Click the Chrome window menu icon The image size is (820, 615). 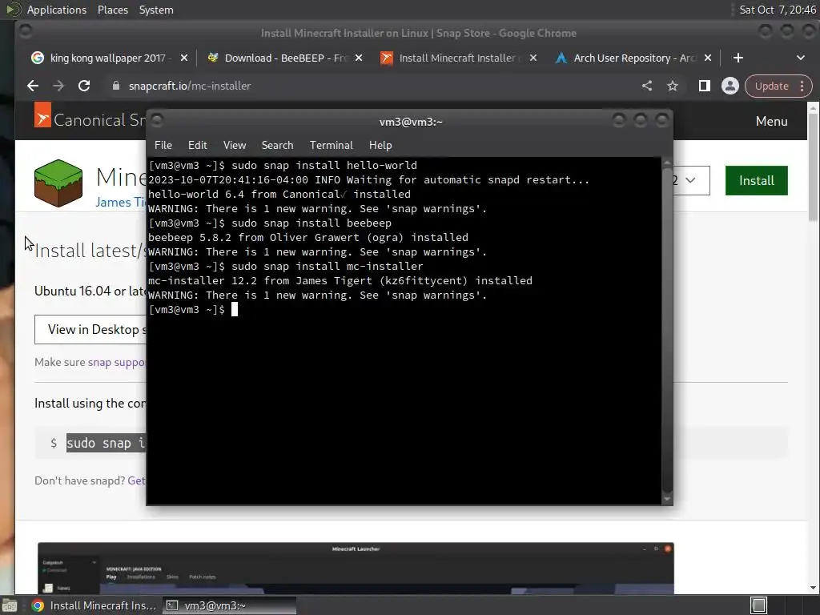click(25, 32)
